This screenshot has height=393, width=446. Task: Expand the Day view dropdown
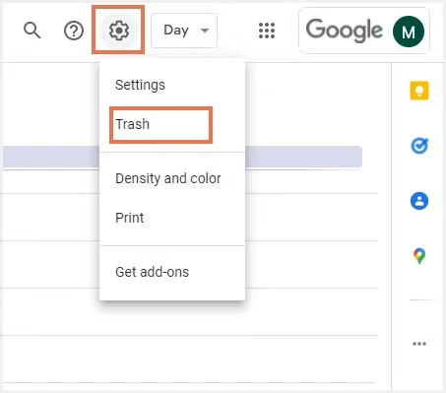click(x=184, y=31)
